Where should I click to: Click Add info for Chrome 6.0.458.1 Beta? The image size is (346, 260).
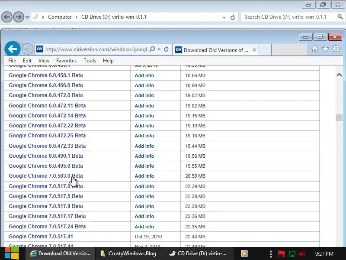pyautogui.click(x=144, y=75)
